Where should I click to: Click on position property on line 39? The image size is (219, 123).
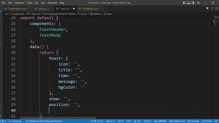pos(58,105)
